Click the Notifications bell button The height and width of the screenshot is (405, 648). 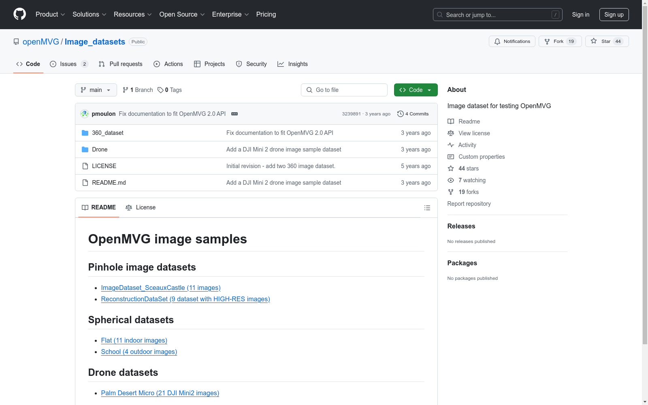click(512, 41)
